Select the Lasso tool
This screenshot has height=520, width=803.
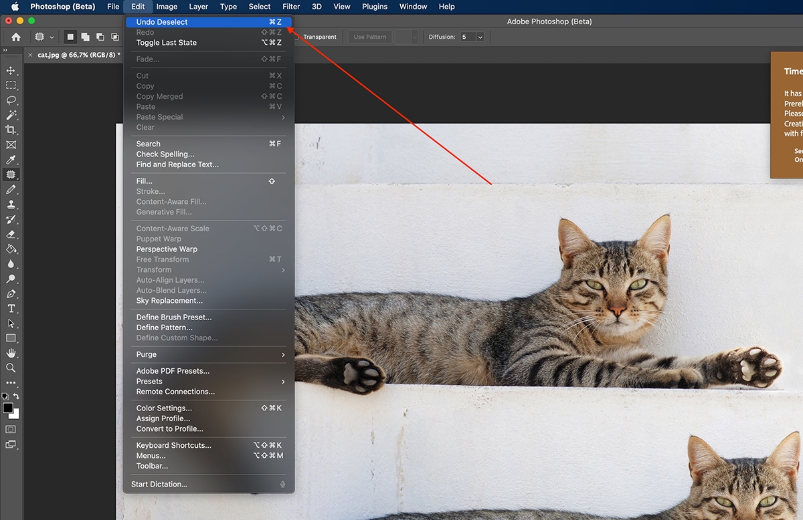coord(11,100)
